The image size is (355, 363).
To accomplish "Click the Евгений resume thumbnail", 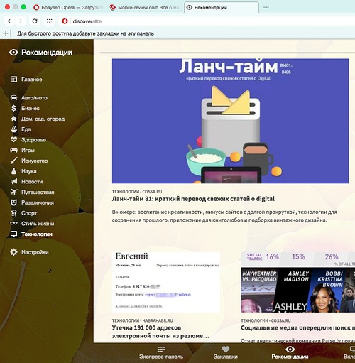I will [x=166, y=282].
